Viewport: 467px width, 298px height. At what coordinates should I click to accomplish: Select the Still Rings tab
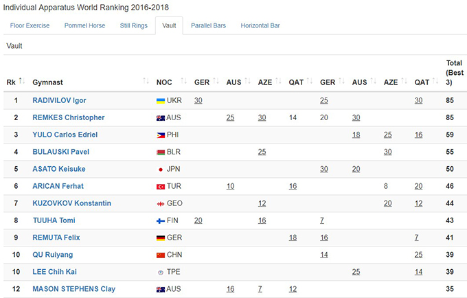click(x=133, y=25)
